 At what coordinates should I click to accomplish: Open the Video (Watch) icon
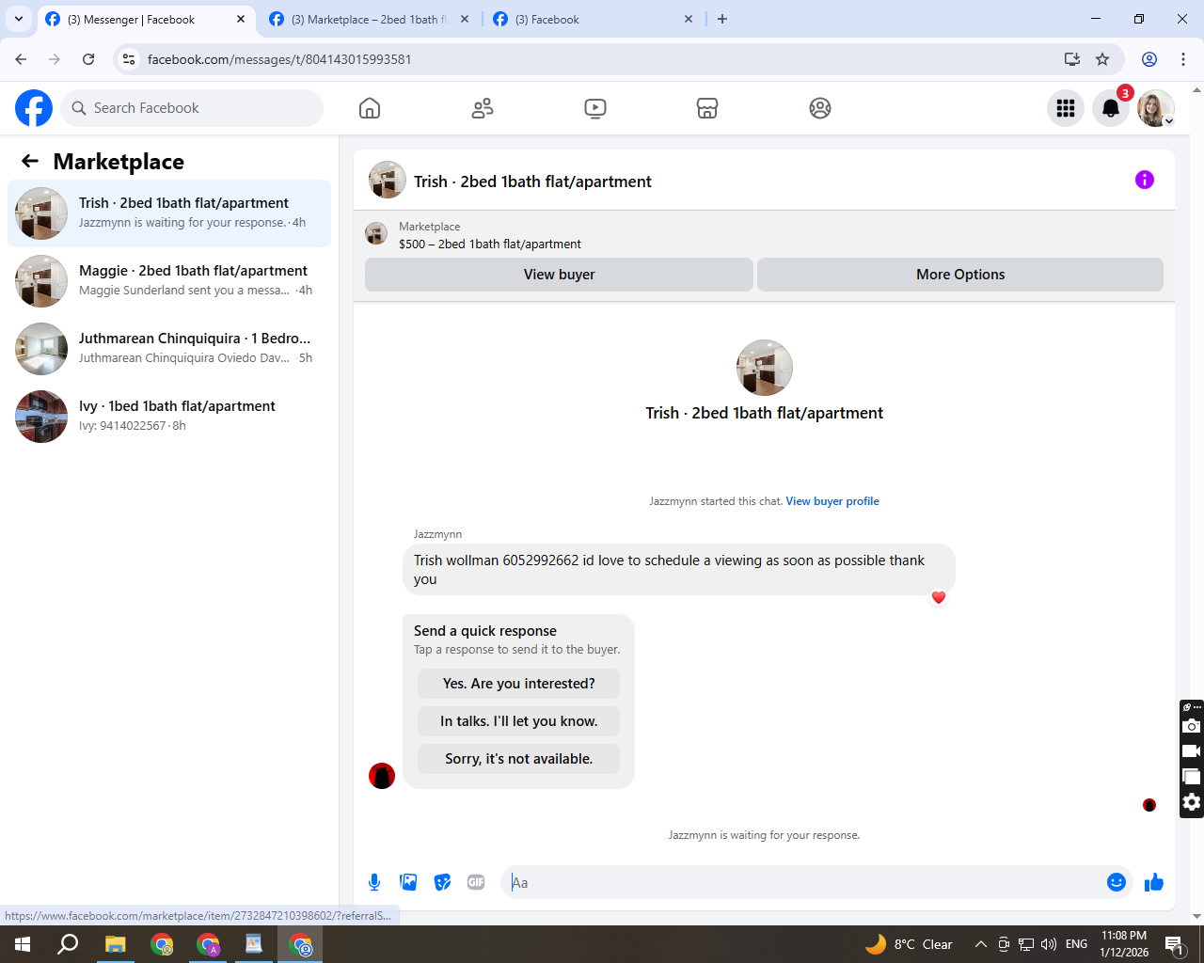[x=595, y=108]
